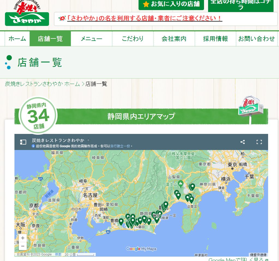The width and height of the screenshot is (279, 261).
Task: Click the さわやか logo at top left
Action: tap(27, 14)
